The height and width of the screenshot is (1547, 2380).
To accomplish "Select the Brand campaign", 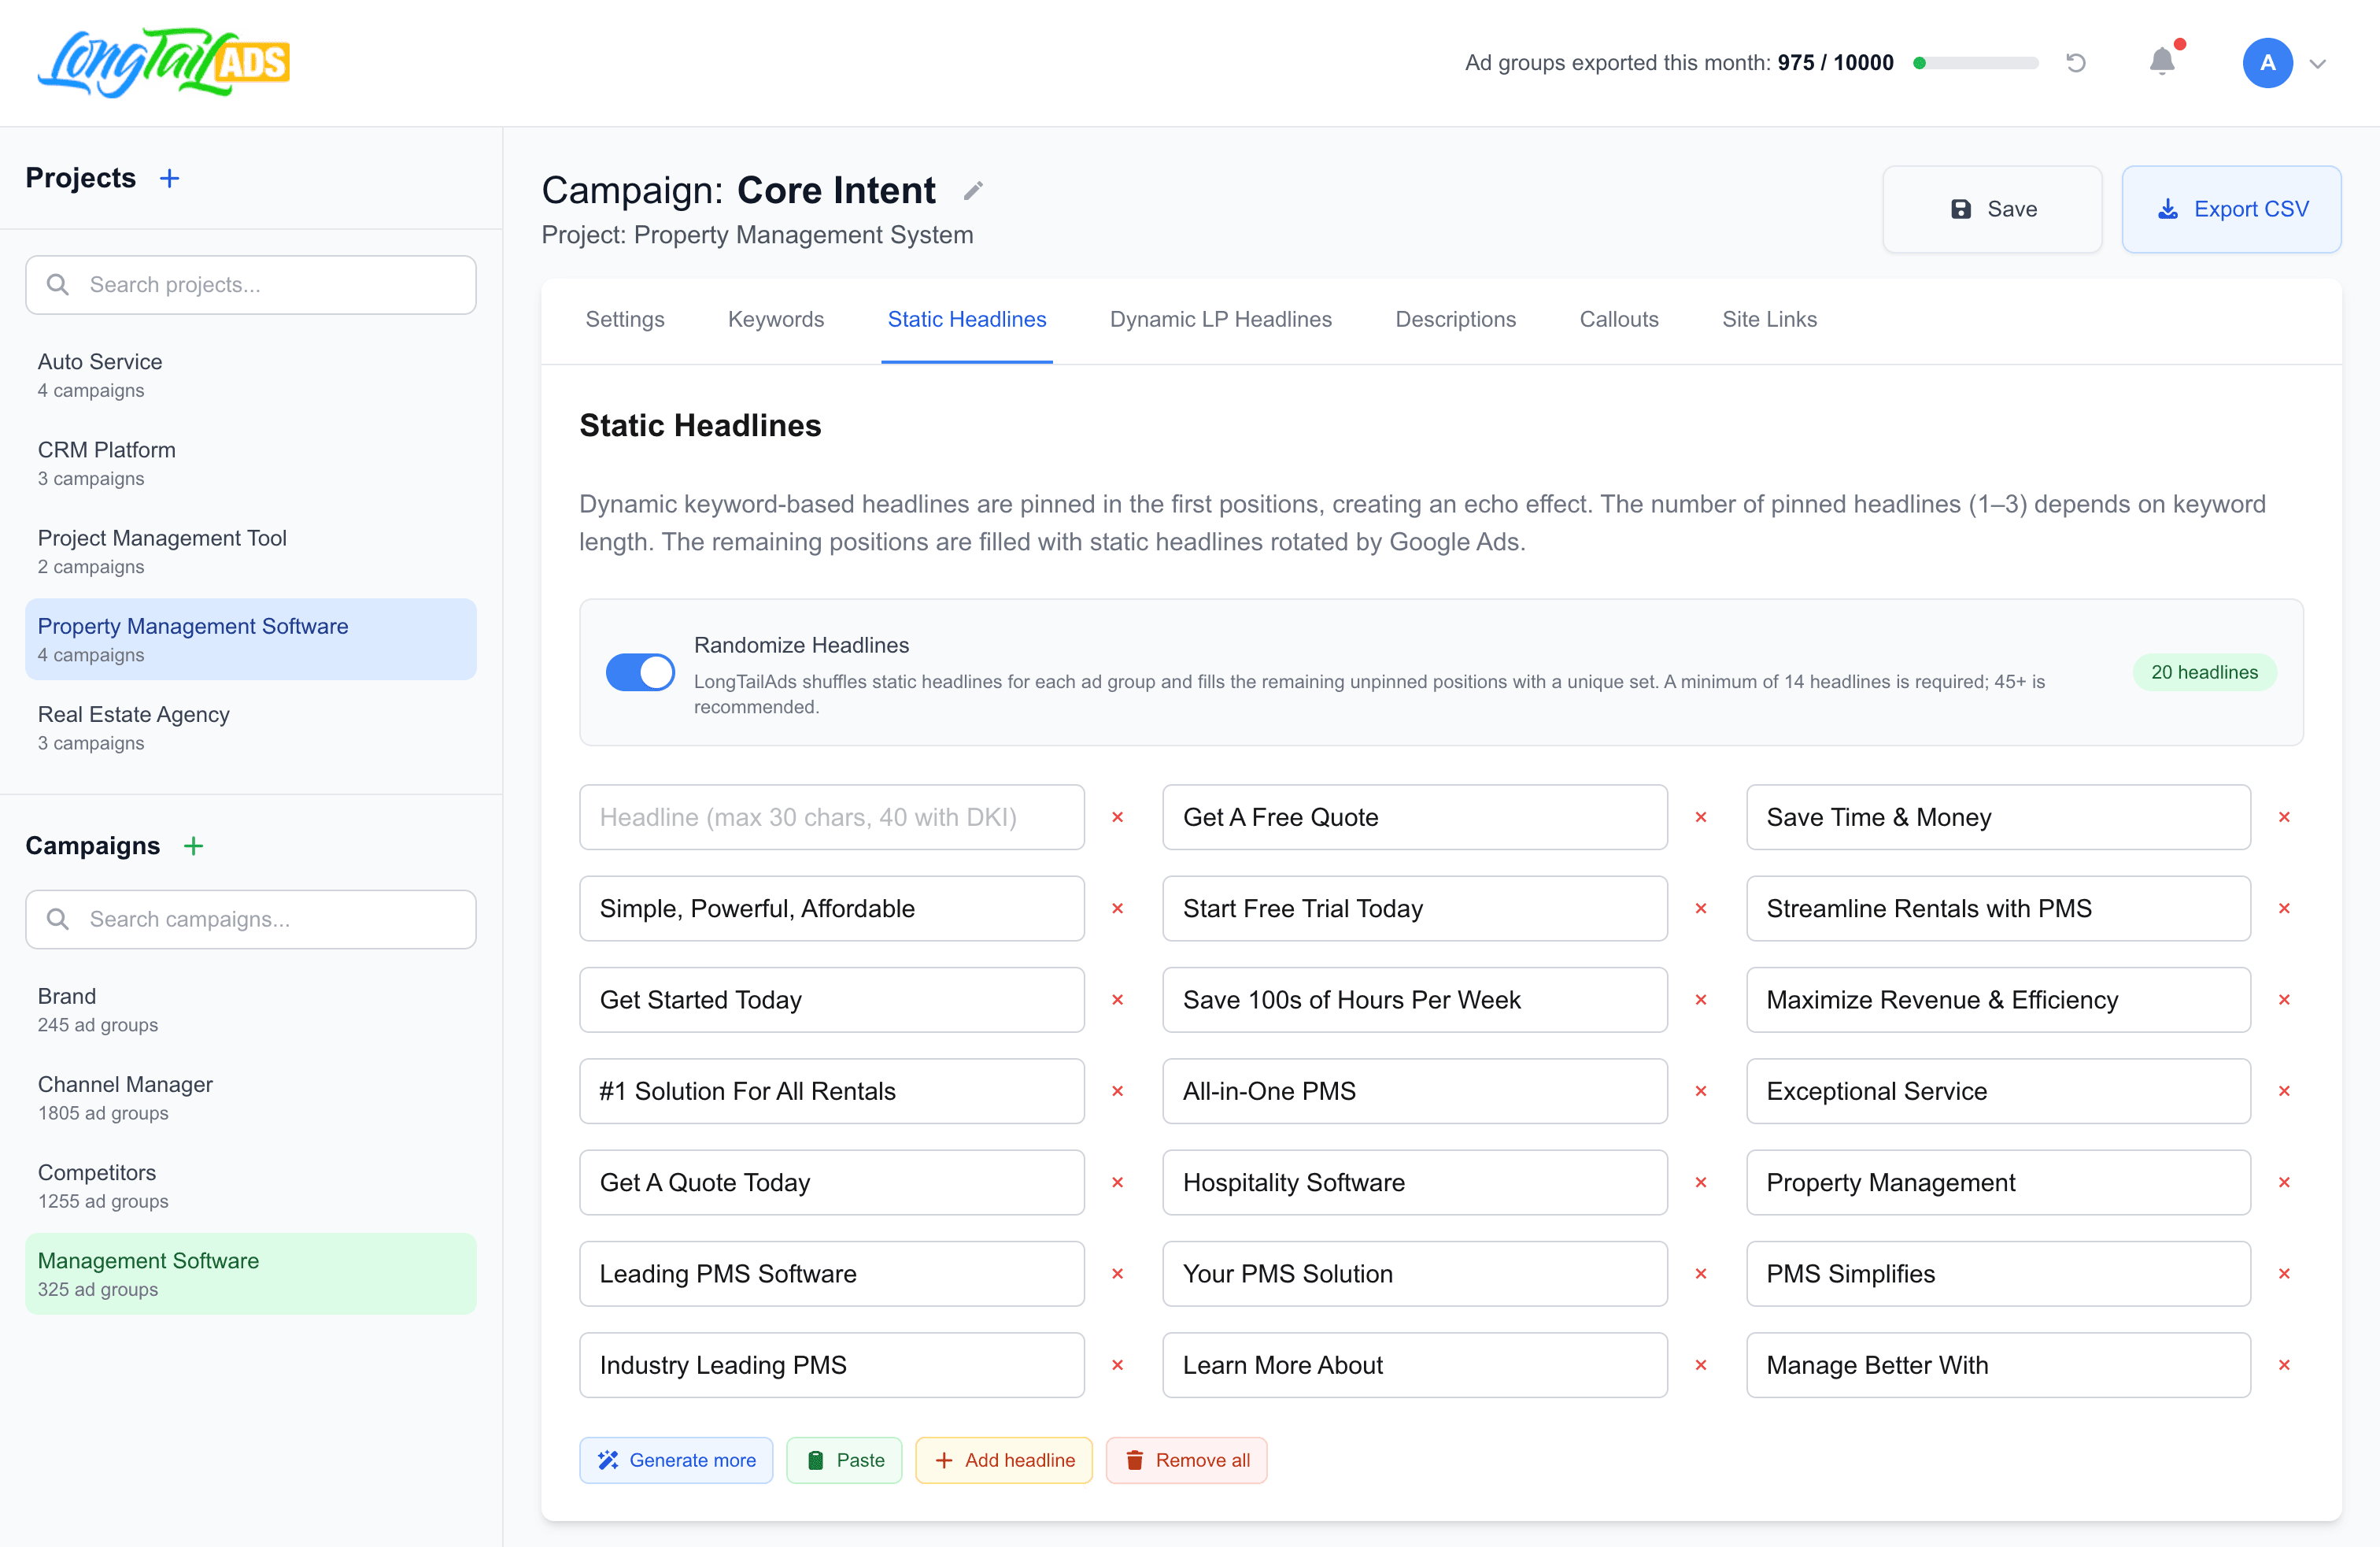I will [x=251, y=1009].
